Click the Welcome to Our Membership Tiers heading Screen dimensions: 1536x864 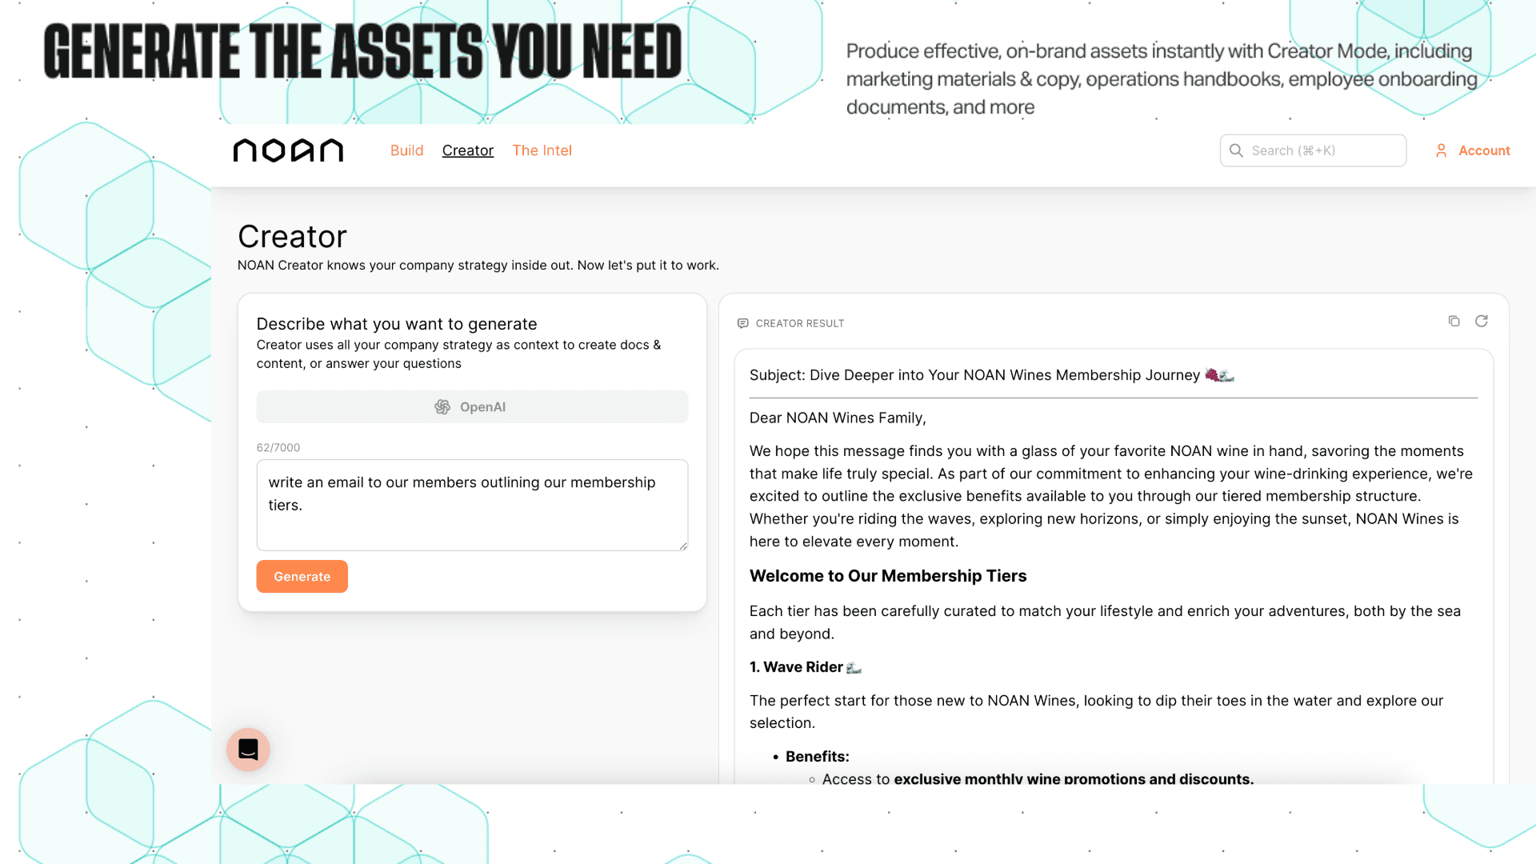pos(887,576)
